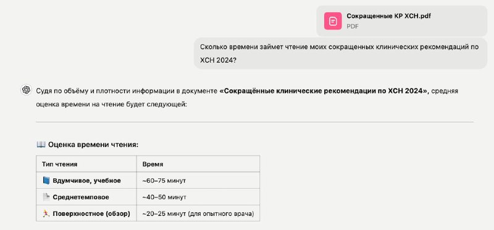Select the user question message bubble
The width and height of the screenshot is (494, 230).
[341, 54]
